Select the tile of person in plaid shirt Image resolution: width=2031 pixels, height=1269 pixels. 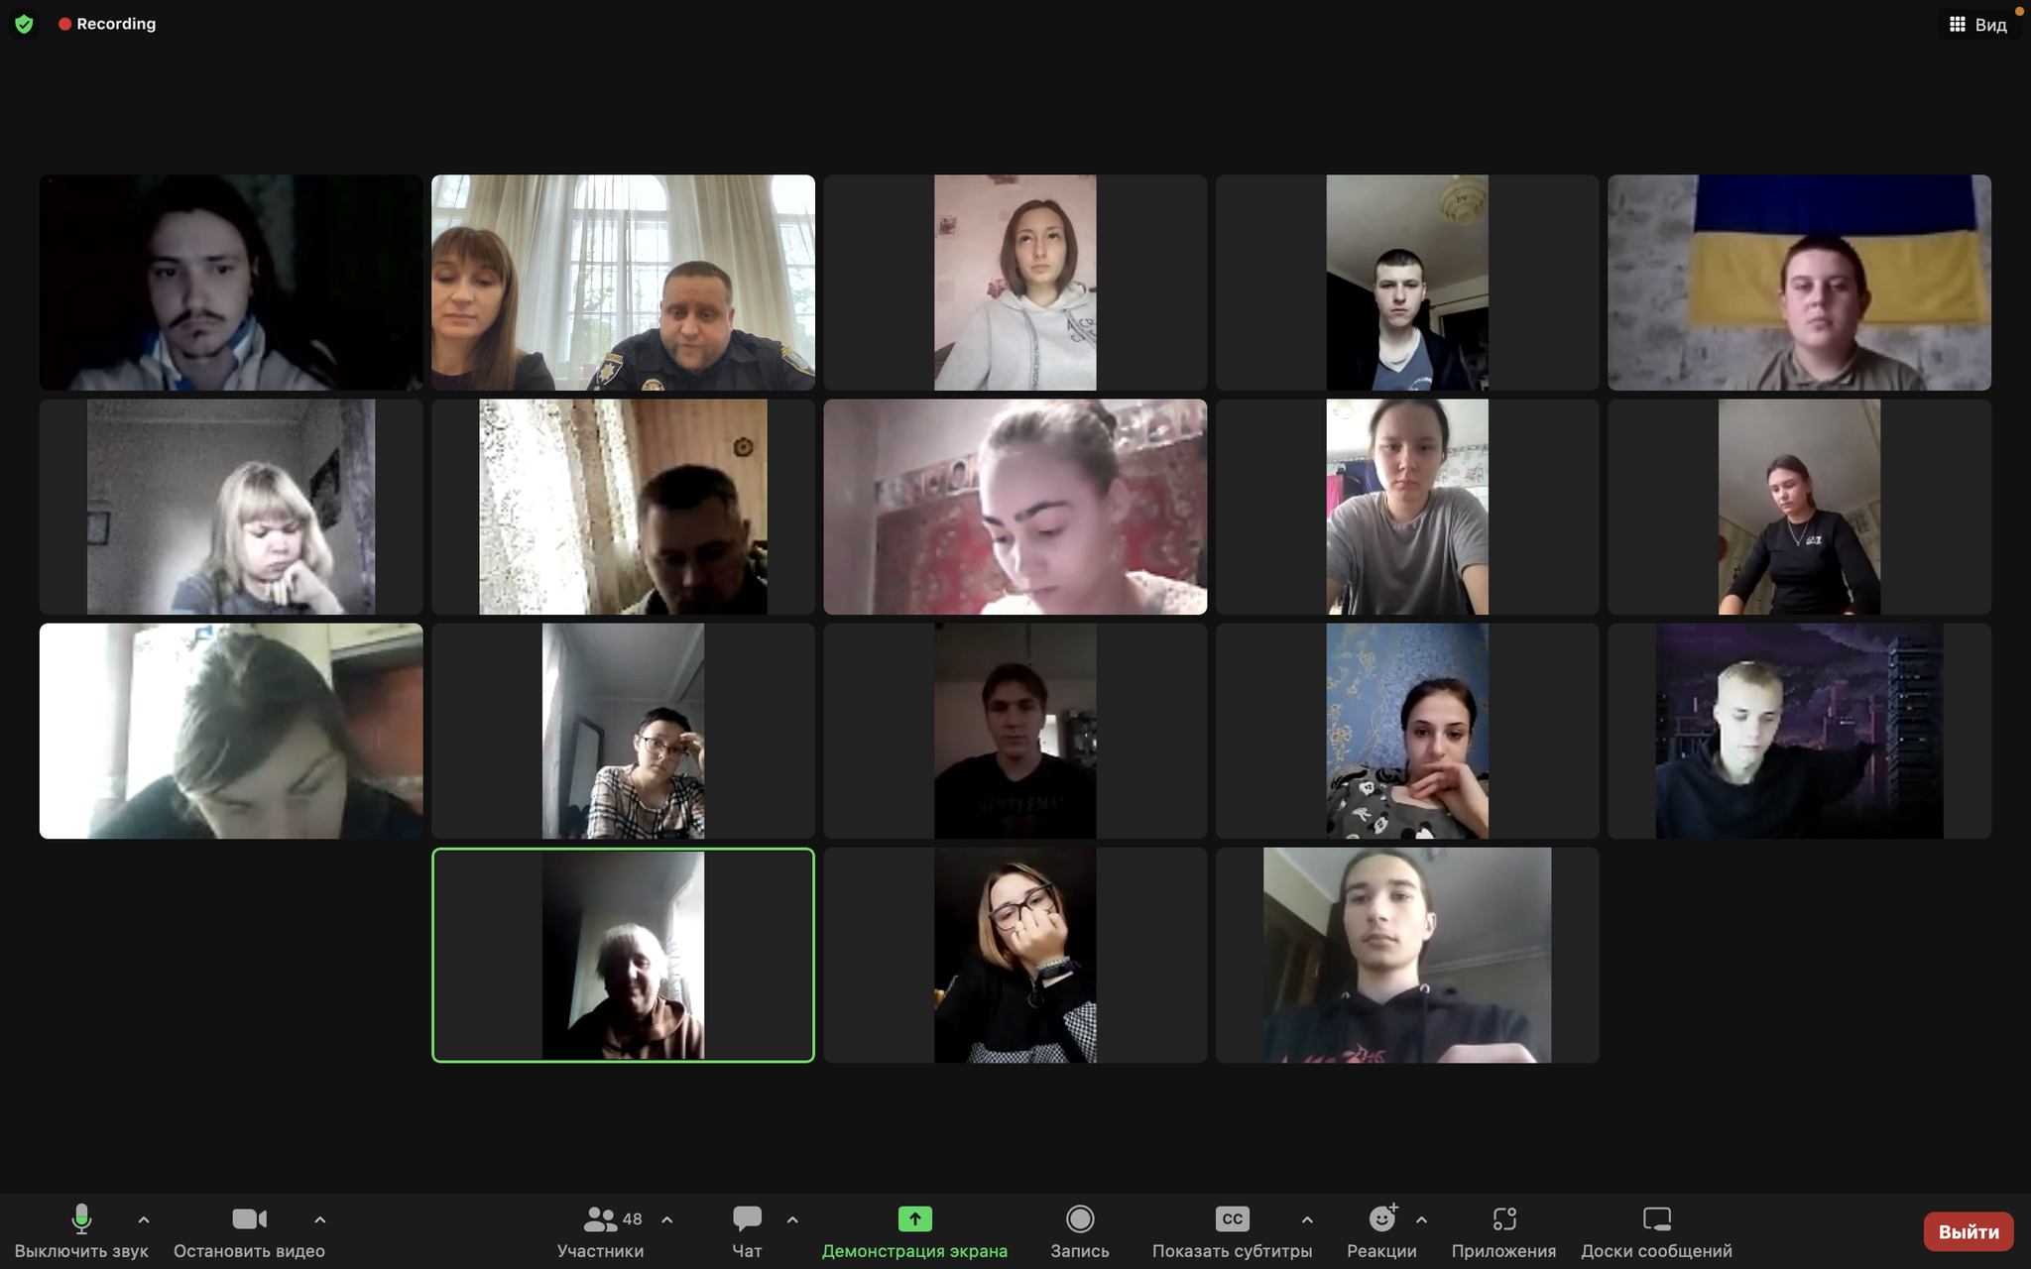click(623, 731)
